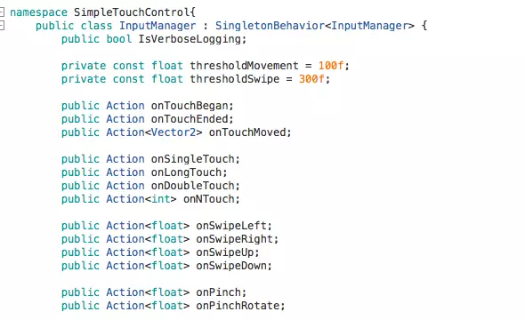Image resolution: width=525 pixels, height=320 pixels.
Task: Click the onSingleTouch identifier
Action: point(193,159)
